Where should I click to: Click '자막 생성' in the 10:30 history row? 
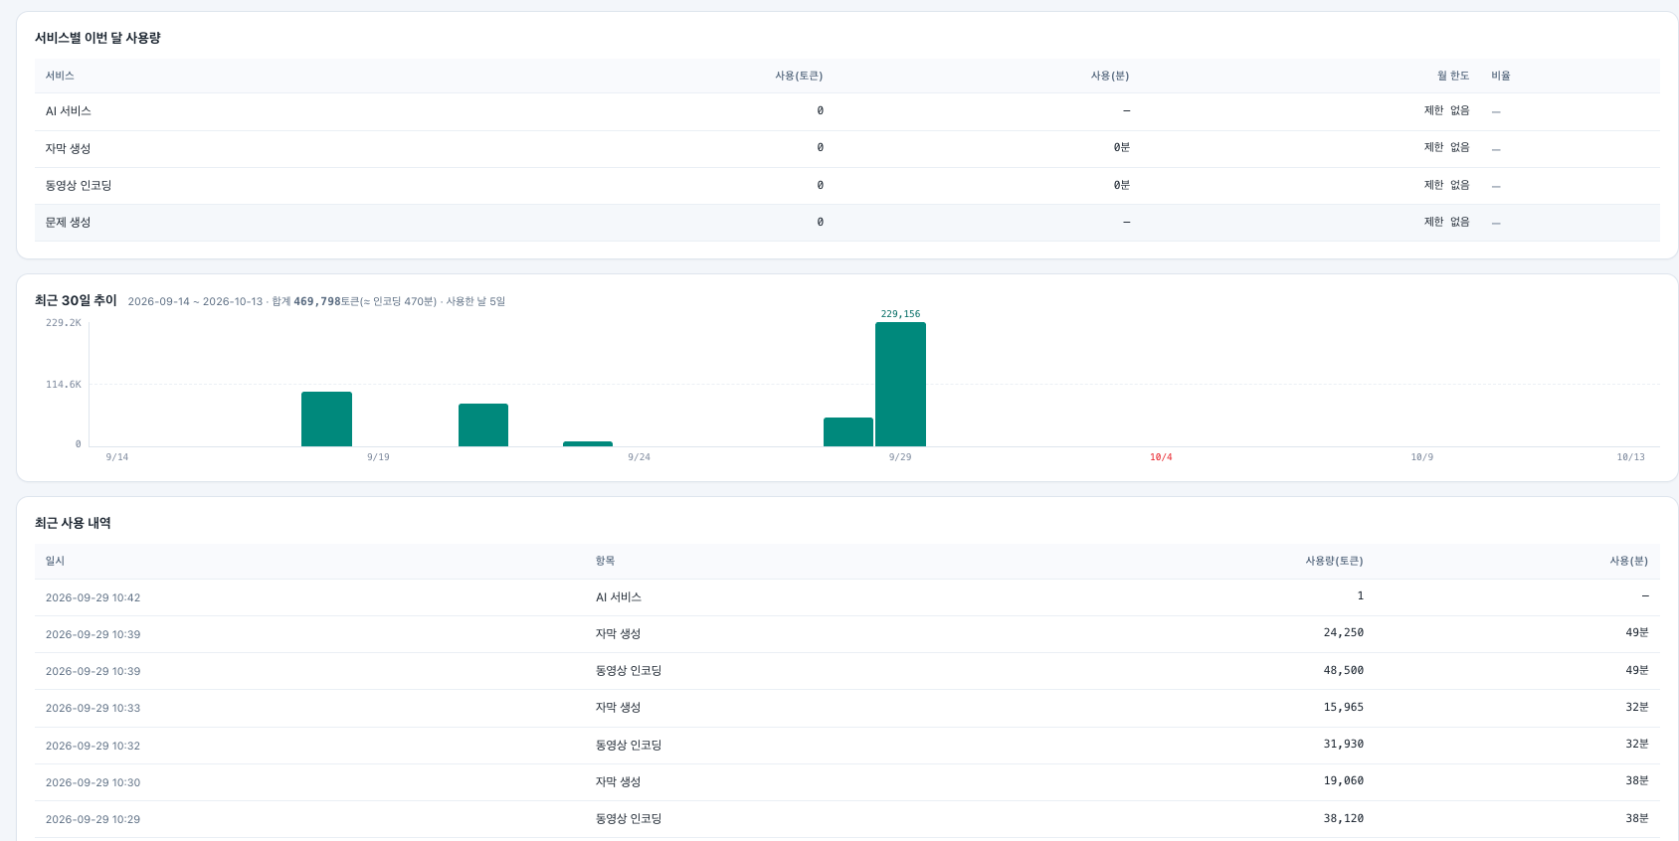618,782
